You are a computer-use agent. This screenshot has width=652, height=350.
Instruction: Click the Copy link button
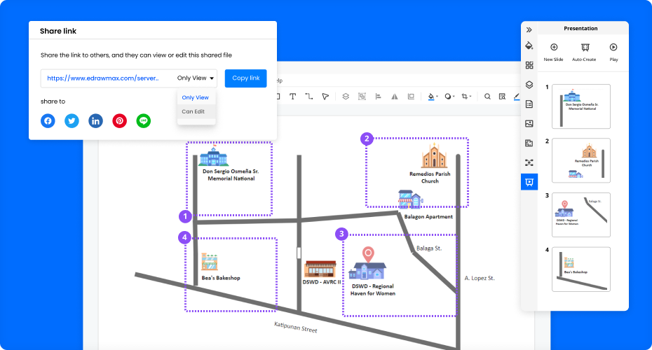point(245,78)
